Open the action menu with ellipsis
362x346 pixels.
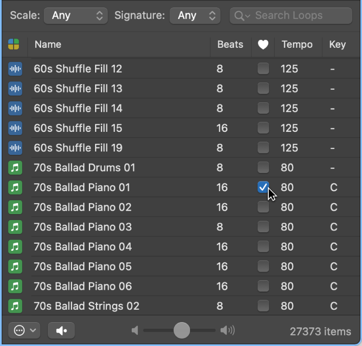point(24,331)
